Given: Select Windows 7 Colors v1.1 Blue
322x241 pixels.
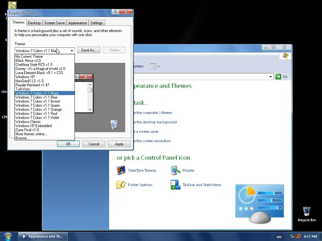Looking at the screenshot, I should (45, 97).
